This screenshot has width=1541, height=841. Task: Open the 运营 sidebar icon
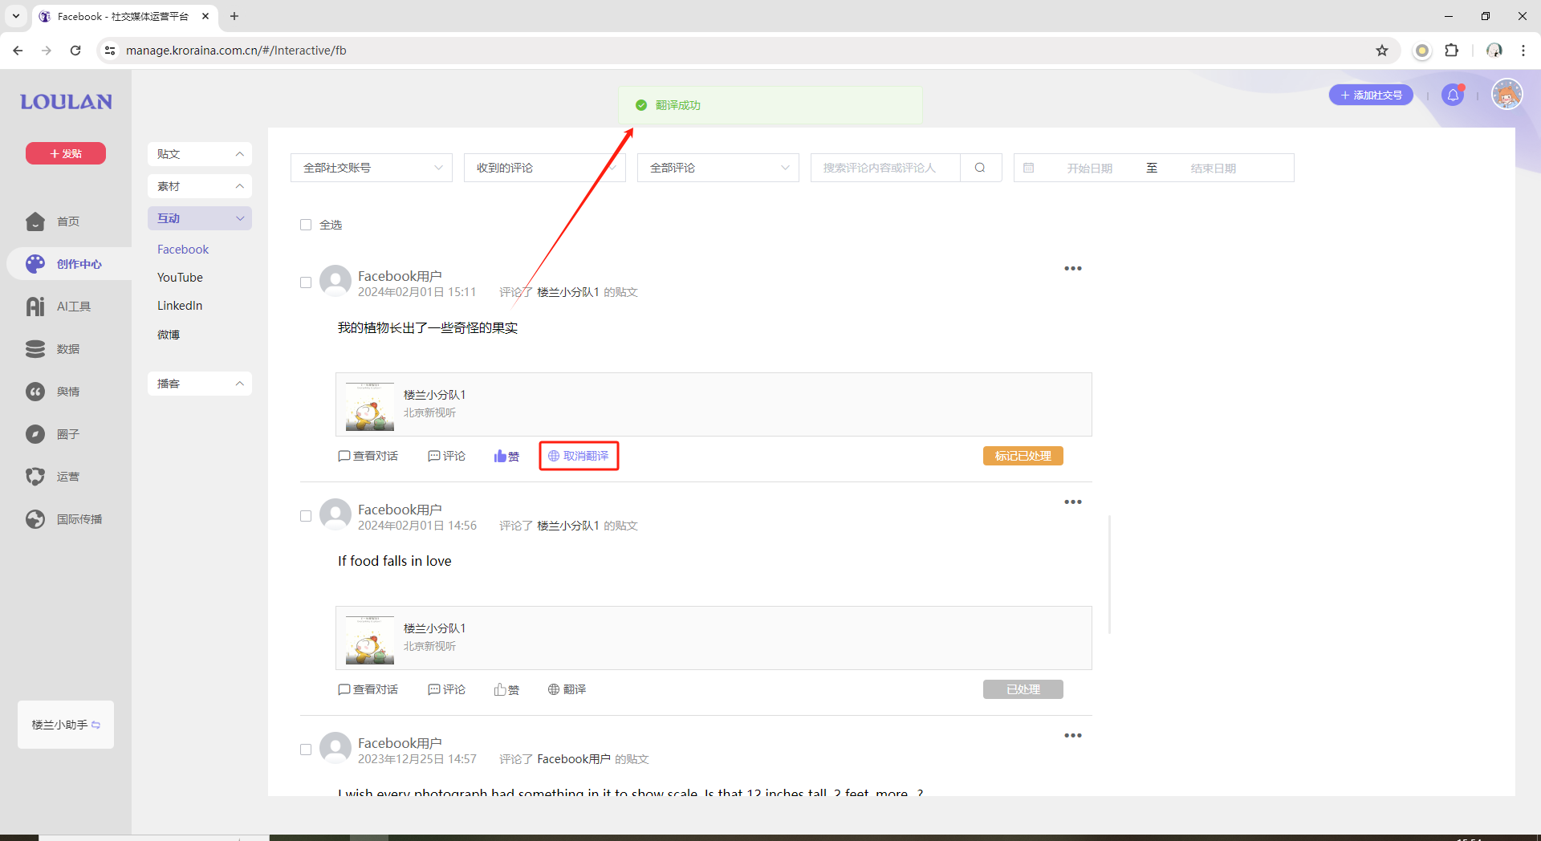(35, 477)
